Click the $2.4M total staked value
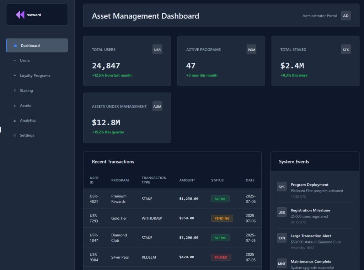364x270 pixels. 292,66
